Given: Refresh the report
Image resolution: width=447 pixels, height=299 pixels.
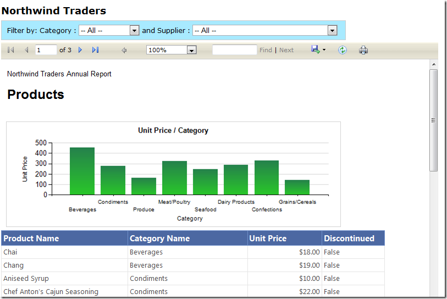Looking at the screenshot, I should [x=343, y=50].
